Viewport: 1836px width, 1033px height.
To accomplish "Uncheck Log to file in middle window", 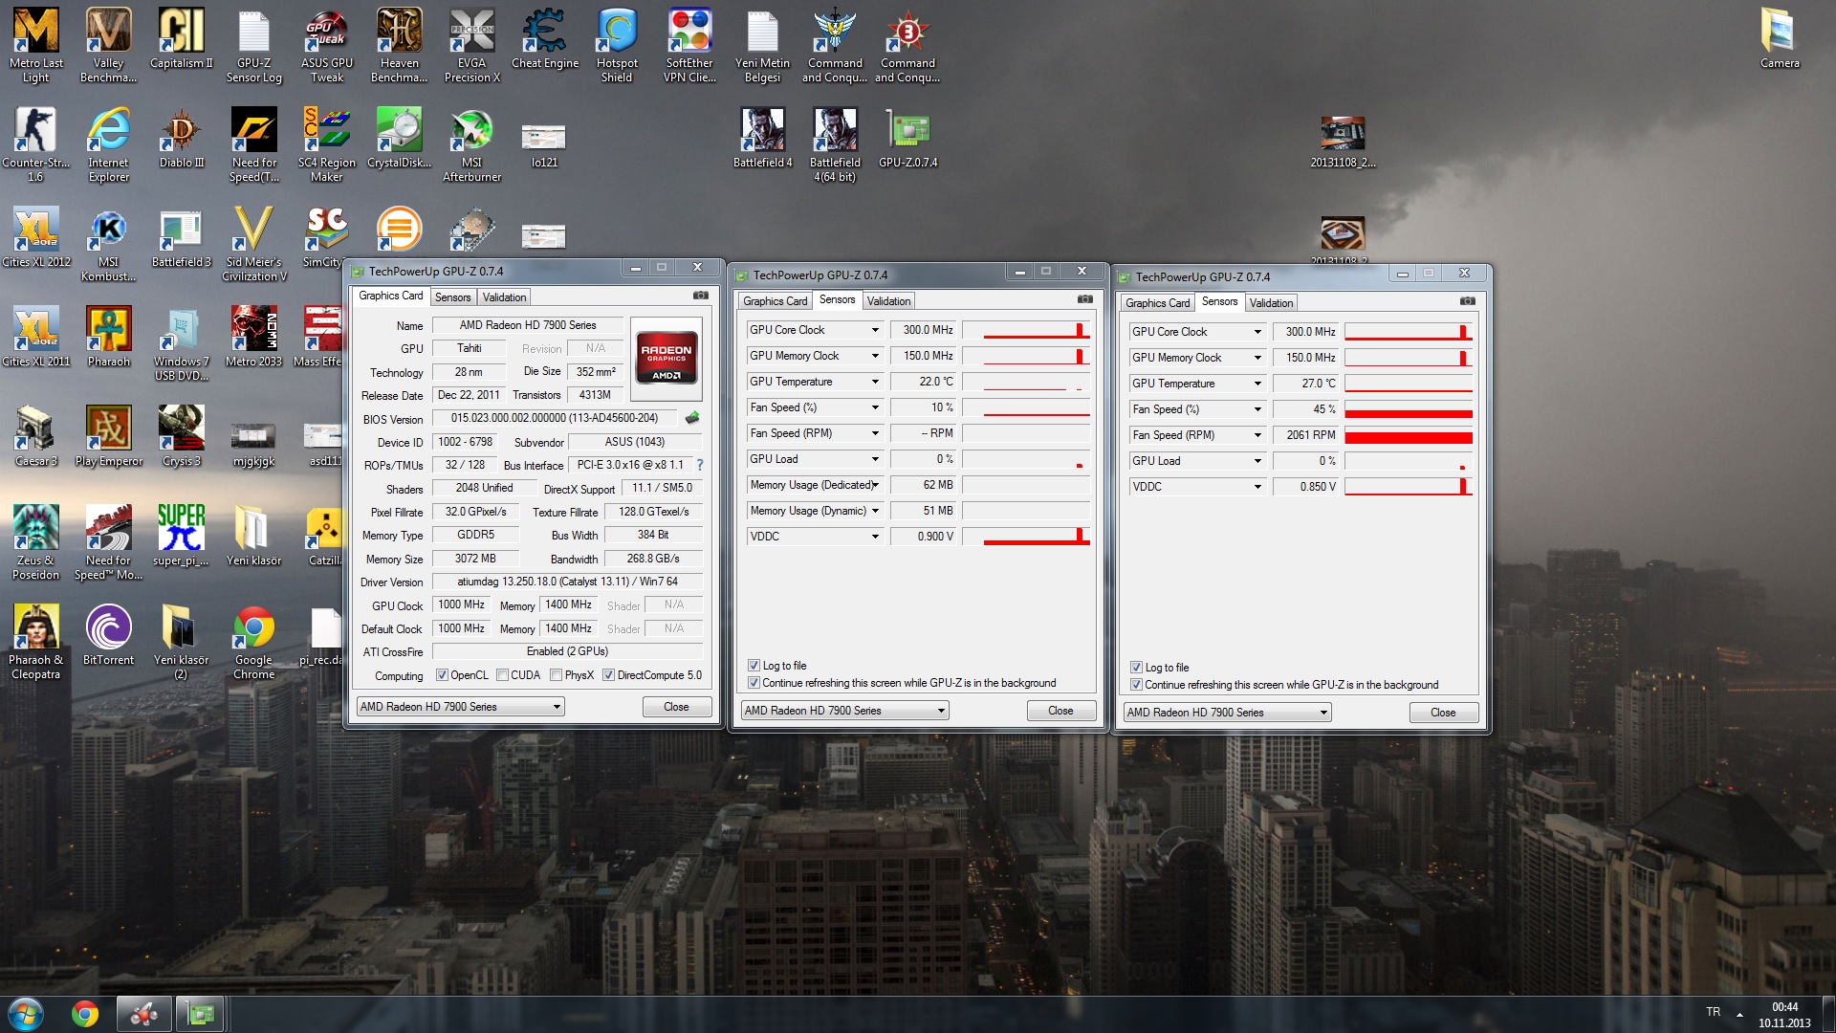I will [754, 666].
